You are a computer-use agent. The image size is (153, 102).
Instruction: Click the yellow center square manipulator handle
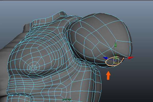coord(116,61)
